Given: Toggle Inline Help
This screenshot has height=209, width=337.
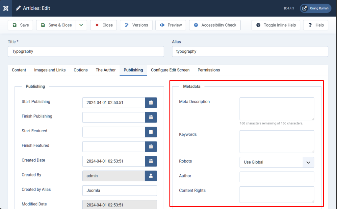Looking at the screenshot, I should pos(276,25).
